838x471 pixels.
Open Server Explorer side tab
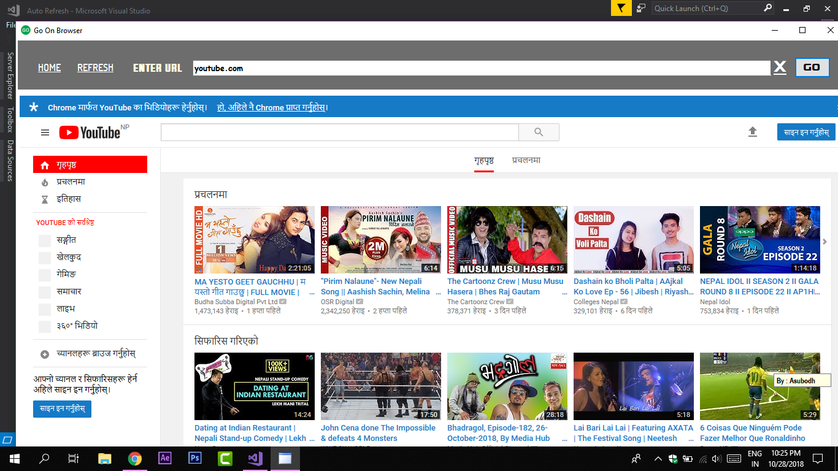10,75
